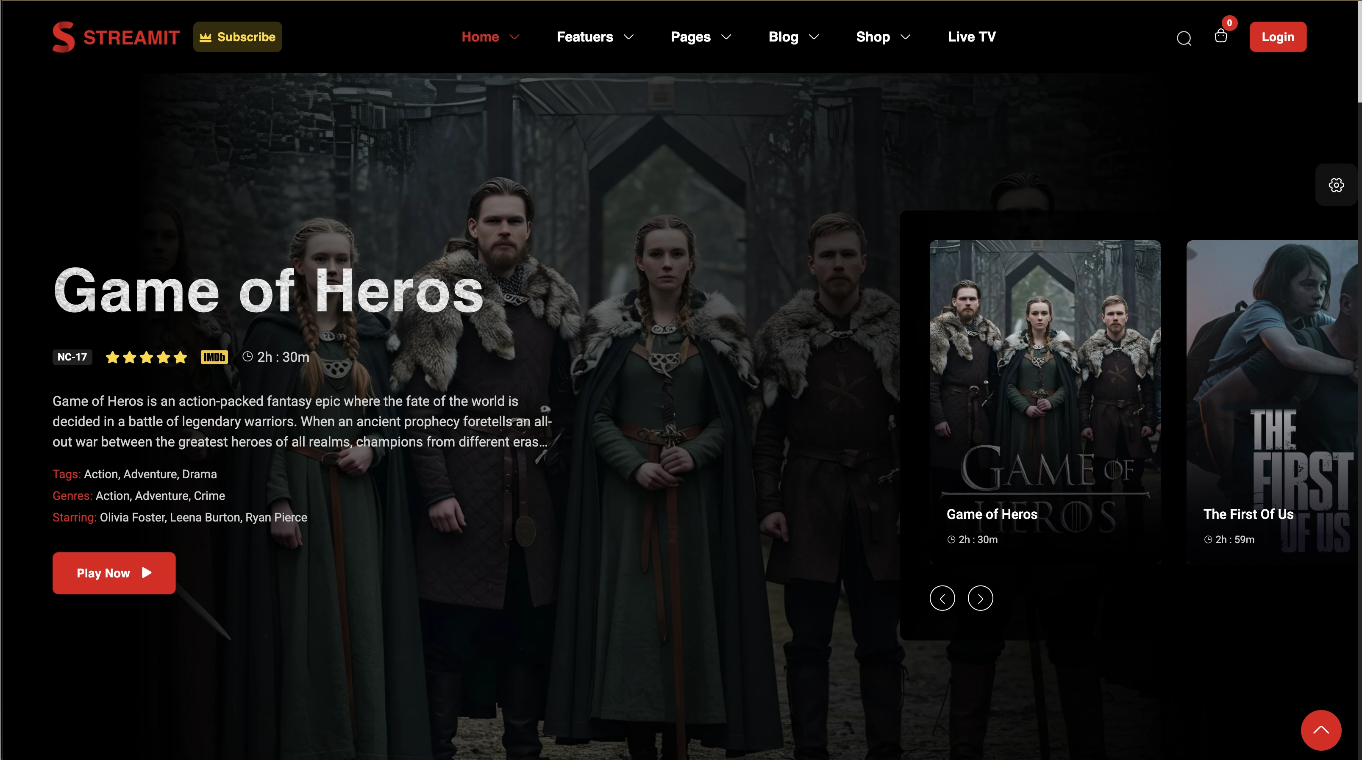This screenshot has width=1362, height=760.
Task: Open the shopping cart bag icon
Action: [1220, 36]
